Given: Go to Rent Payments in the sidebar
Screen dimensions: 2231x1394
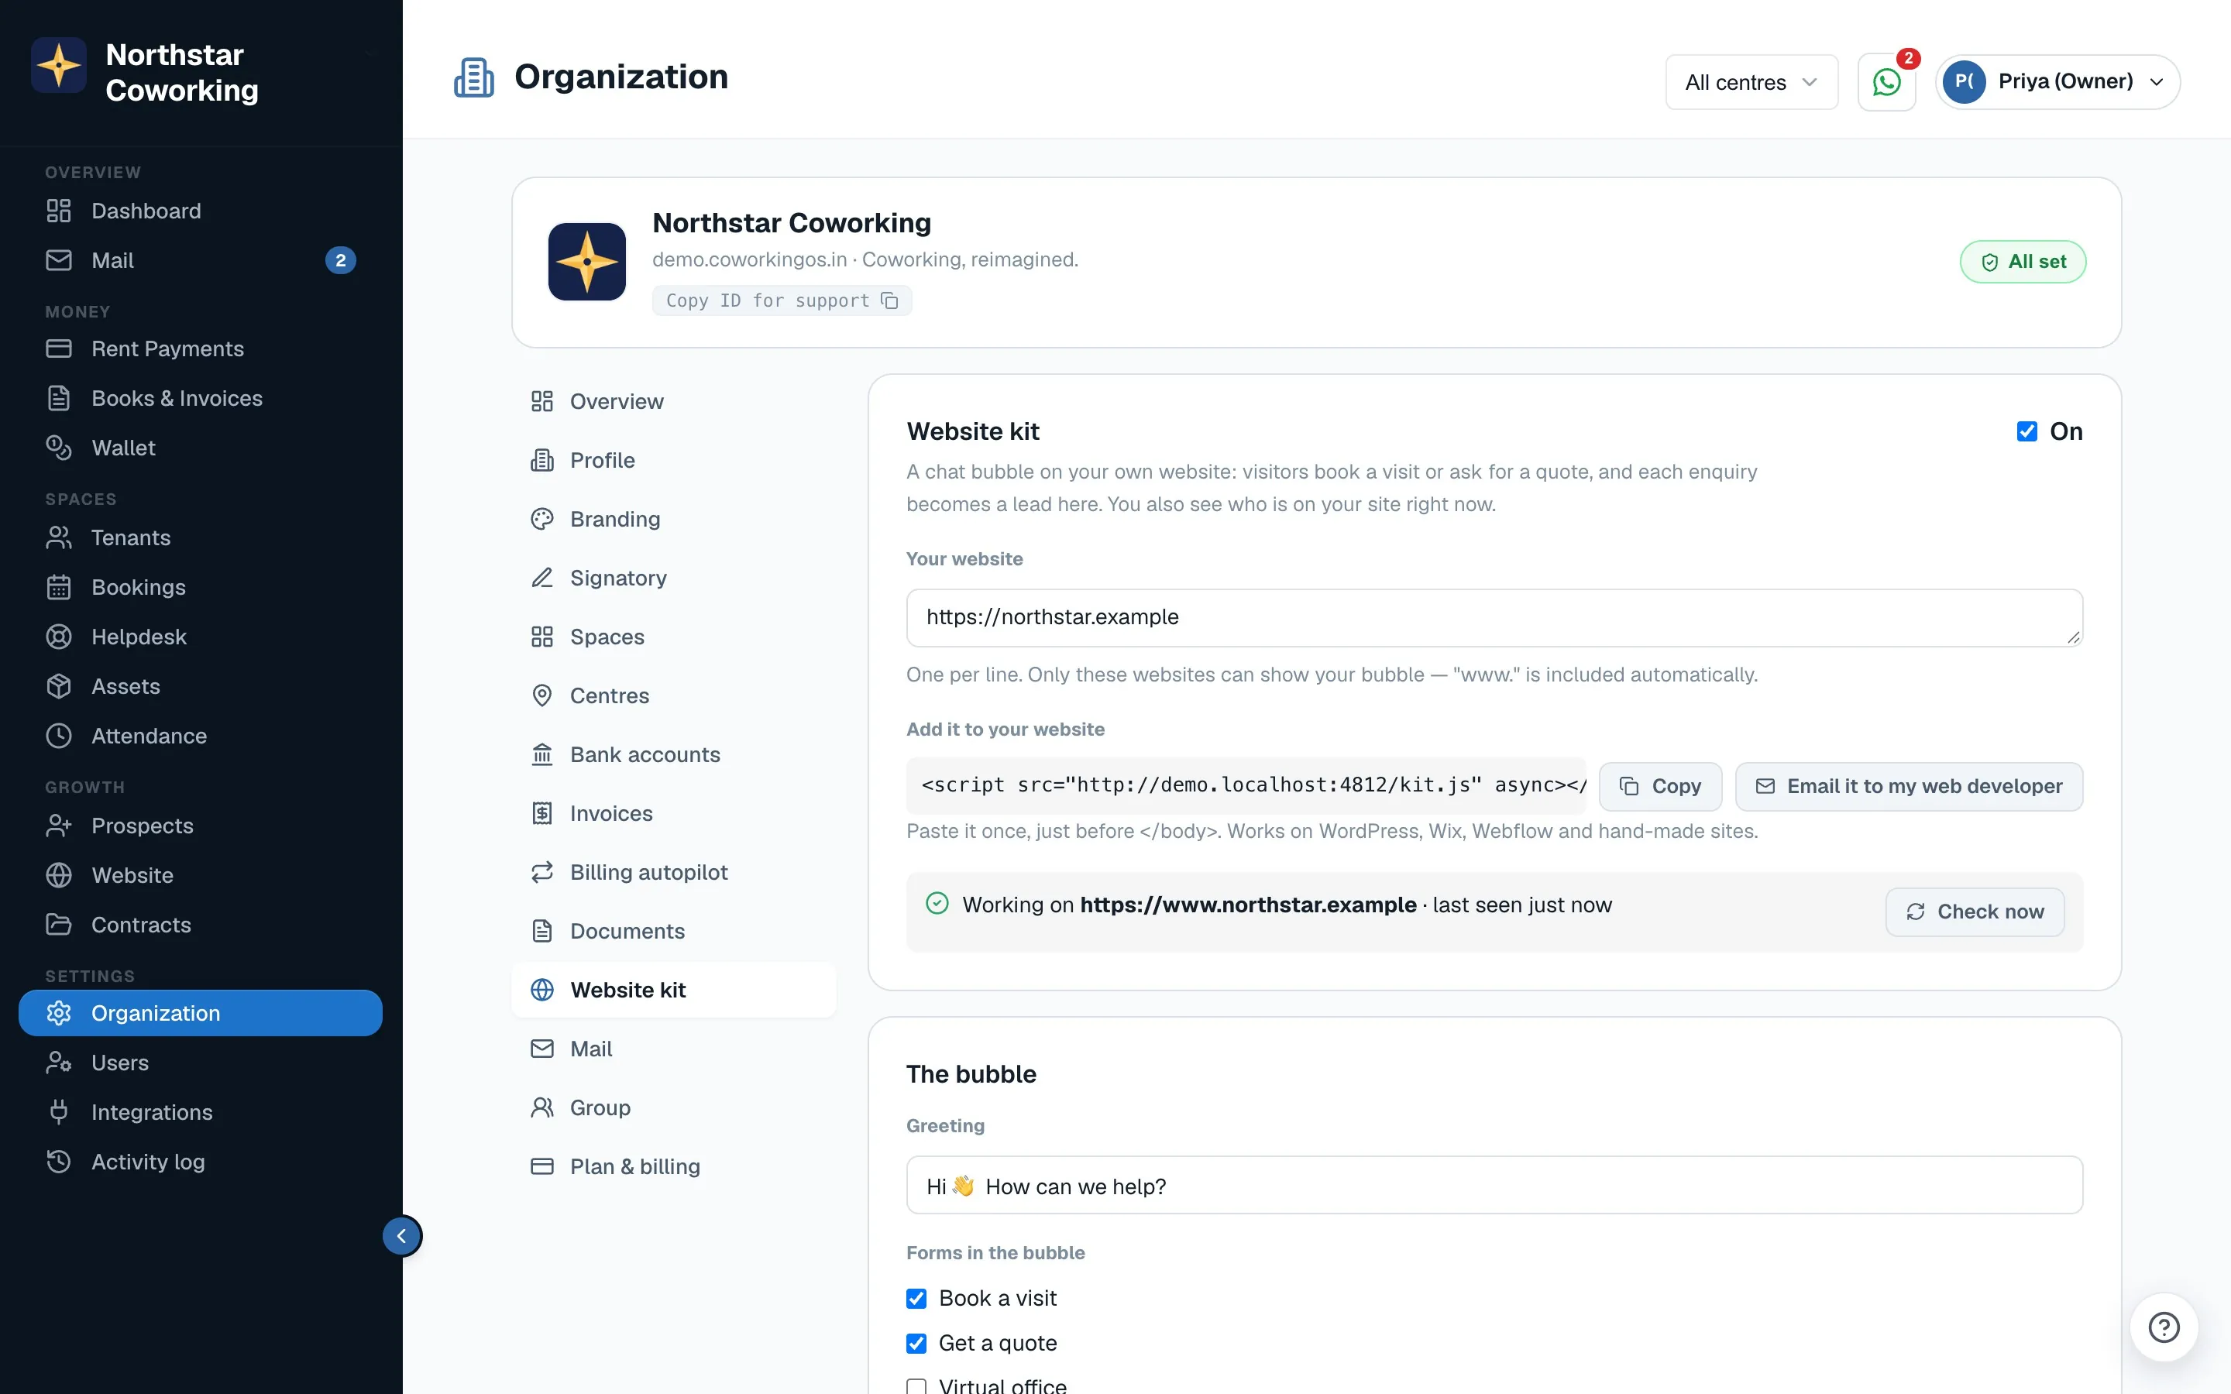Looking at the screenshot, I should point(200,348).
